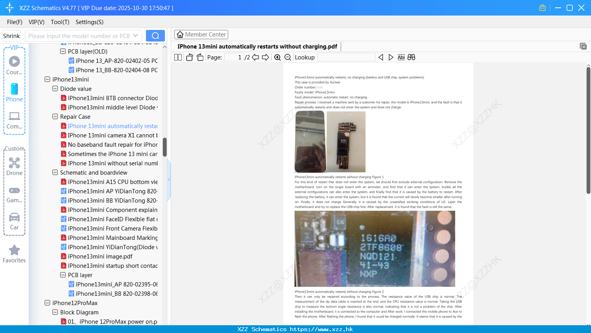The width and height of the screenshot is (591, 333).
Task: Click the Member Center button
Action: (201, 35)
